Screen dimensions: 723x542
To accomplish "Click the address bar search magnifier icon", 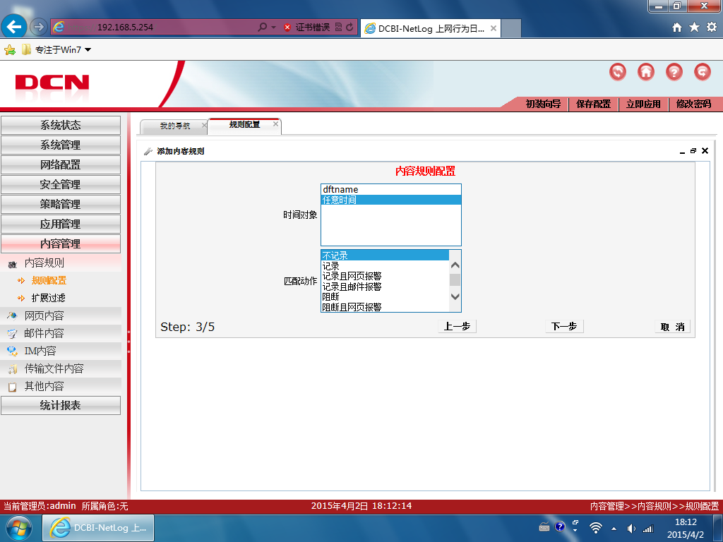I will [262, 28].
